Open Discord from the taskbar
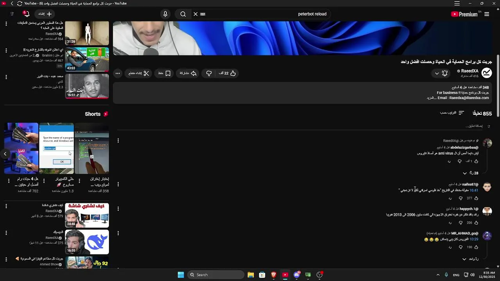Image resolution: width=500 pixels, height=281 pixels. click(x=296, y=275)
